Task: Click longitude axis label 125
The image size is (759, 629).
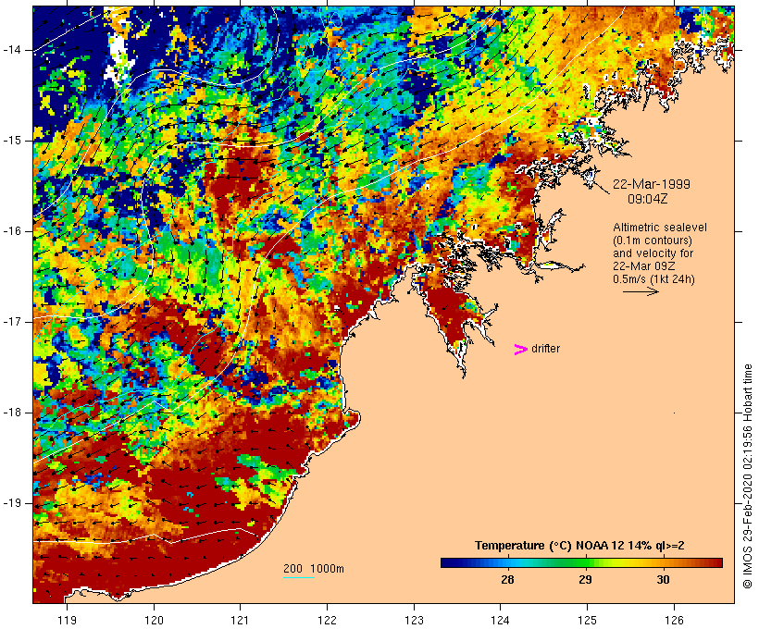Action: (587, 620)
